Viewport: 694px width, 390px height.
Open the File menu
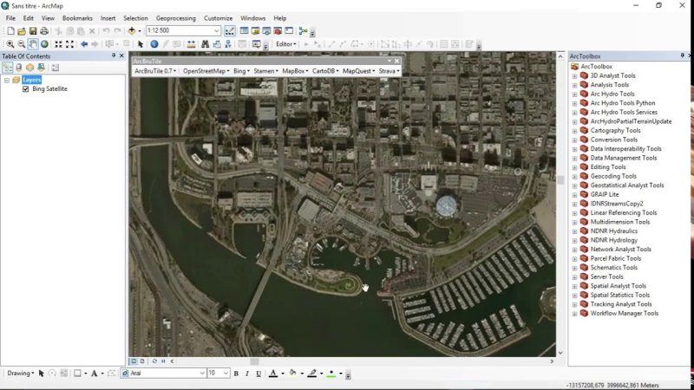10,18
